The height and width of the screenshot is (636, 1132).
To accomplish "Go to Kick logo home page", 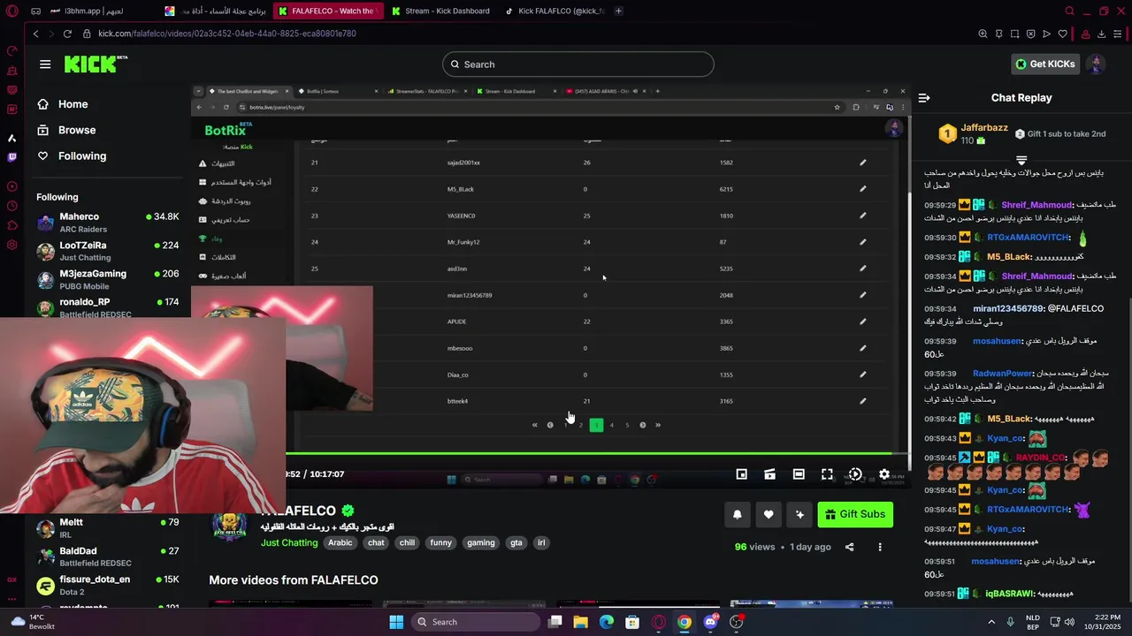I will tap(96, 64).
